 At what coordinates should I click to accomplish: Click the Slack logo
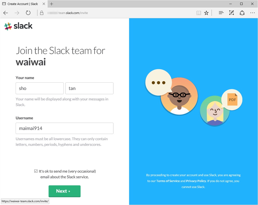point(18,26)
